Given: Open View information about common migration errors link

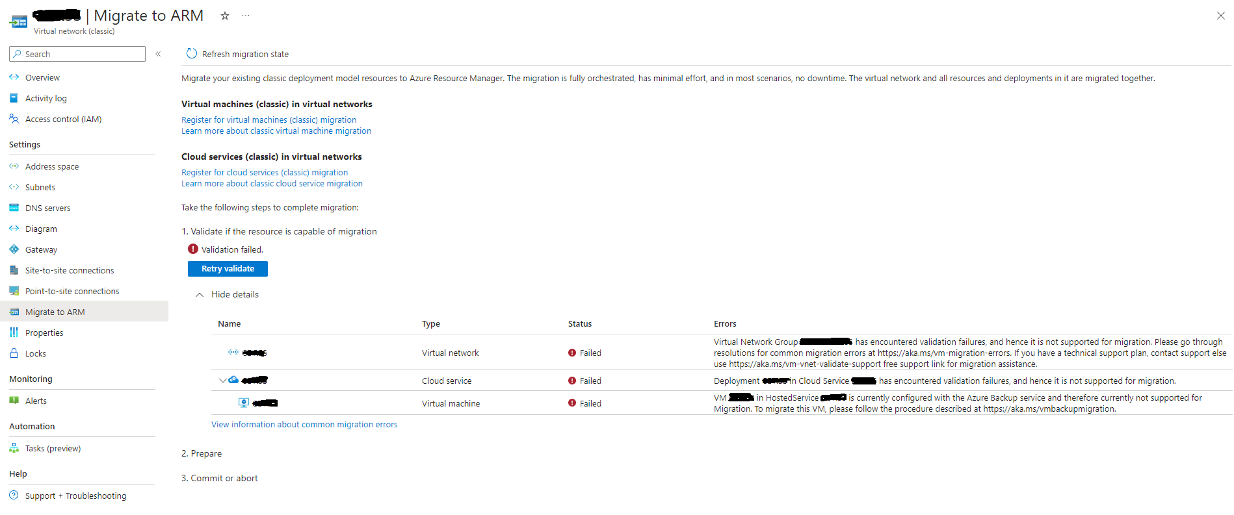Looking at the screenshot, I should 304,425.
